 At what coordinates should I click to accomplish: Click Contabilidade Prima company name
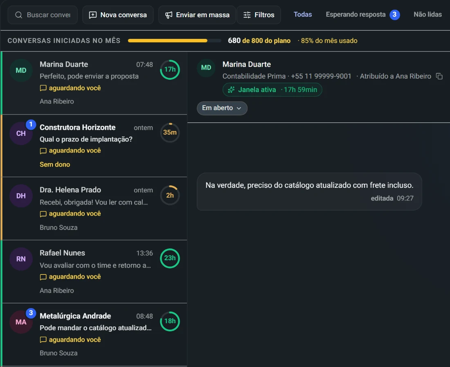point(254,76)
